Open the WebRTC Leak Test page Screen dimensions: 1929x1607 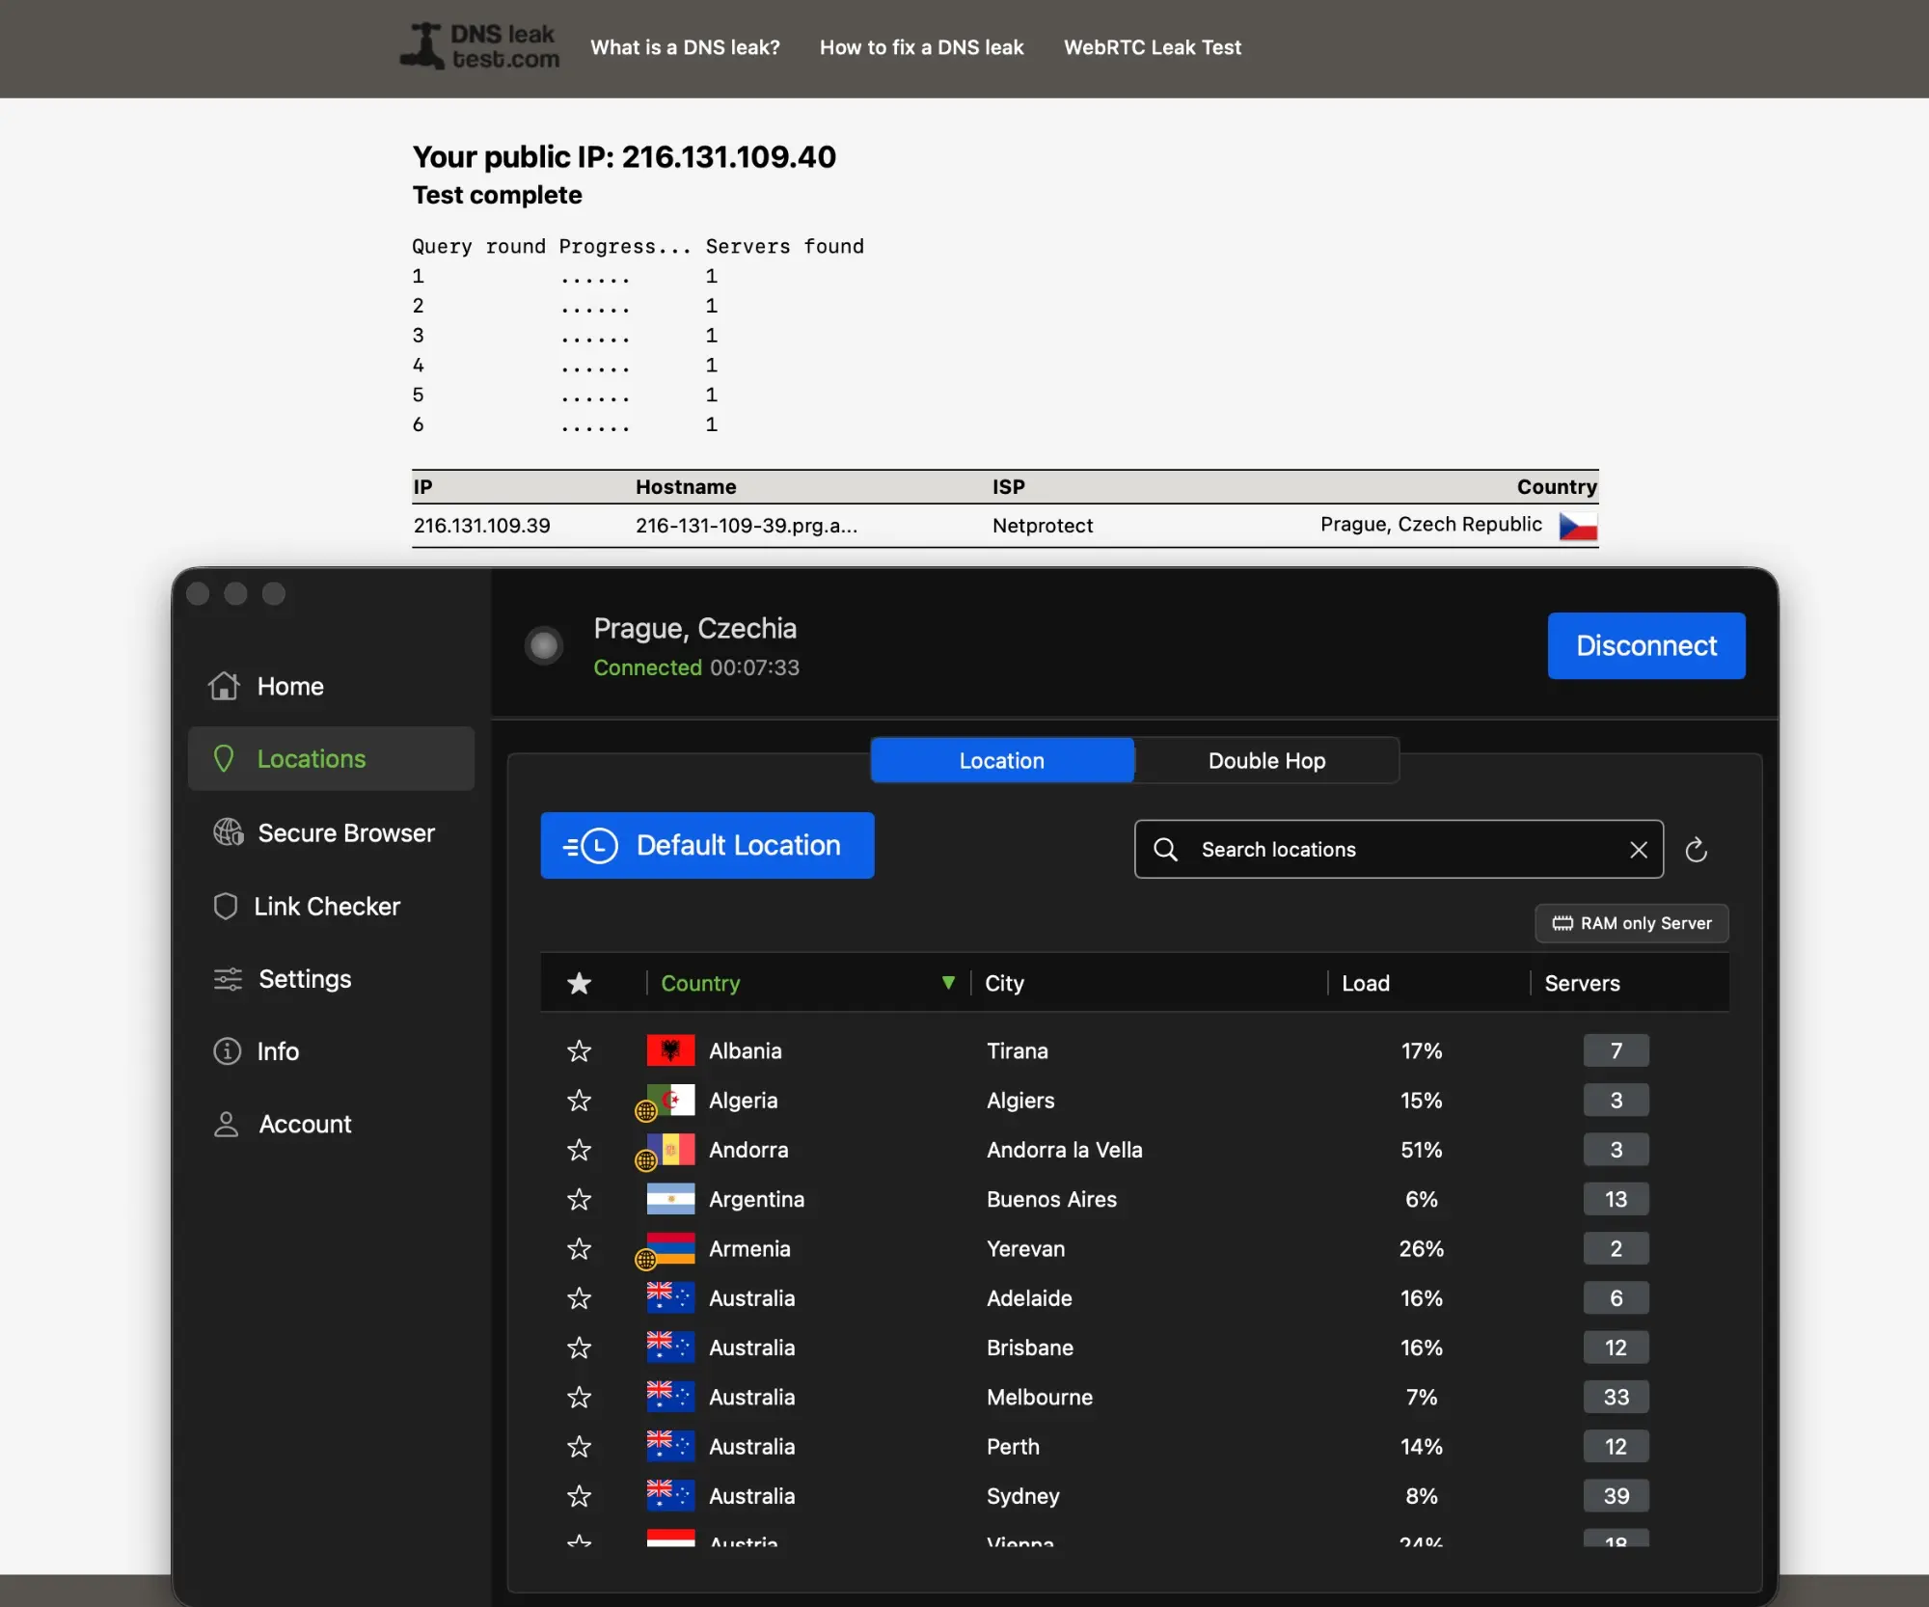point(1152,46)
